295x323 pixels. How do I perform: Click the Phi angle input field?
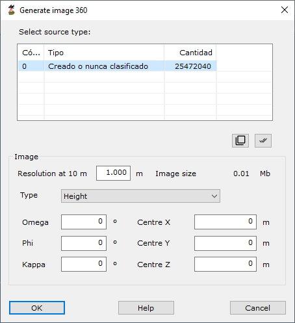click(x=84, y=243)
